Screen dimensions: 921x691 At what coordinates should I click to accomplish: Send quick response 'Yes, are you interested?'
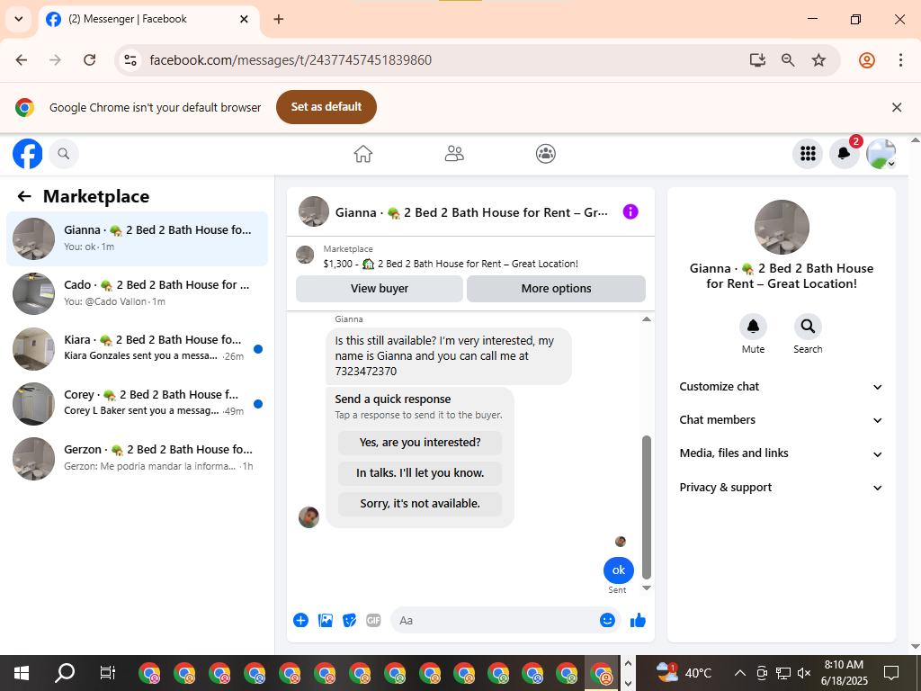pos(420,443)
